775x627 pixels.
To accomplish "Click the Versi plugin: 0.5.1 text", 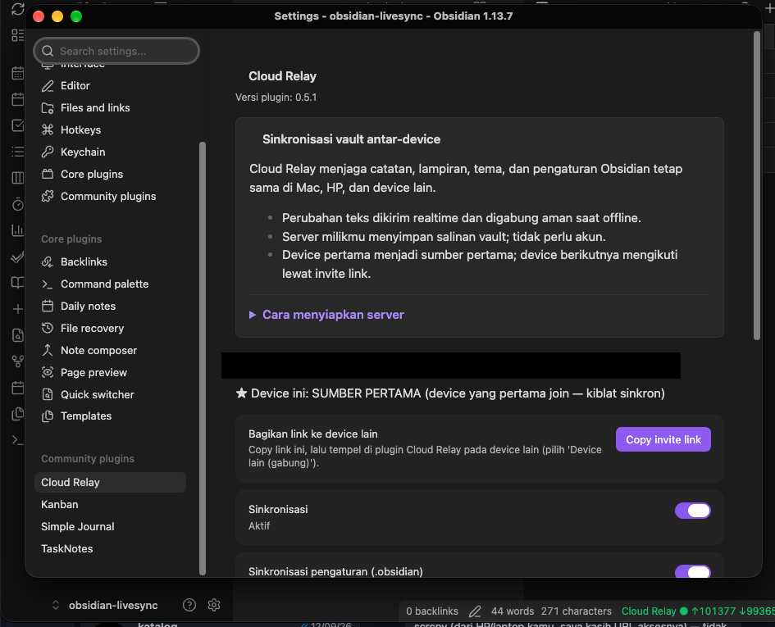I will (276, 98).
